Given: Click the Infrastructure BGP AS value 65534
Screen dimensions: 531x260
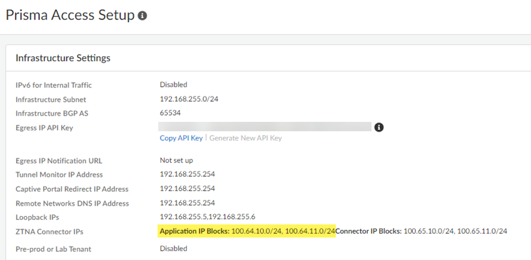Looking at the screenshot, I should tap(171, 113).
